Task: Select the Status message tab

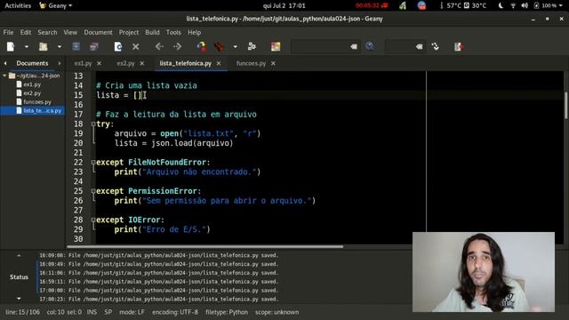Action: (19, 276)
